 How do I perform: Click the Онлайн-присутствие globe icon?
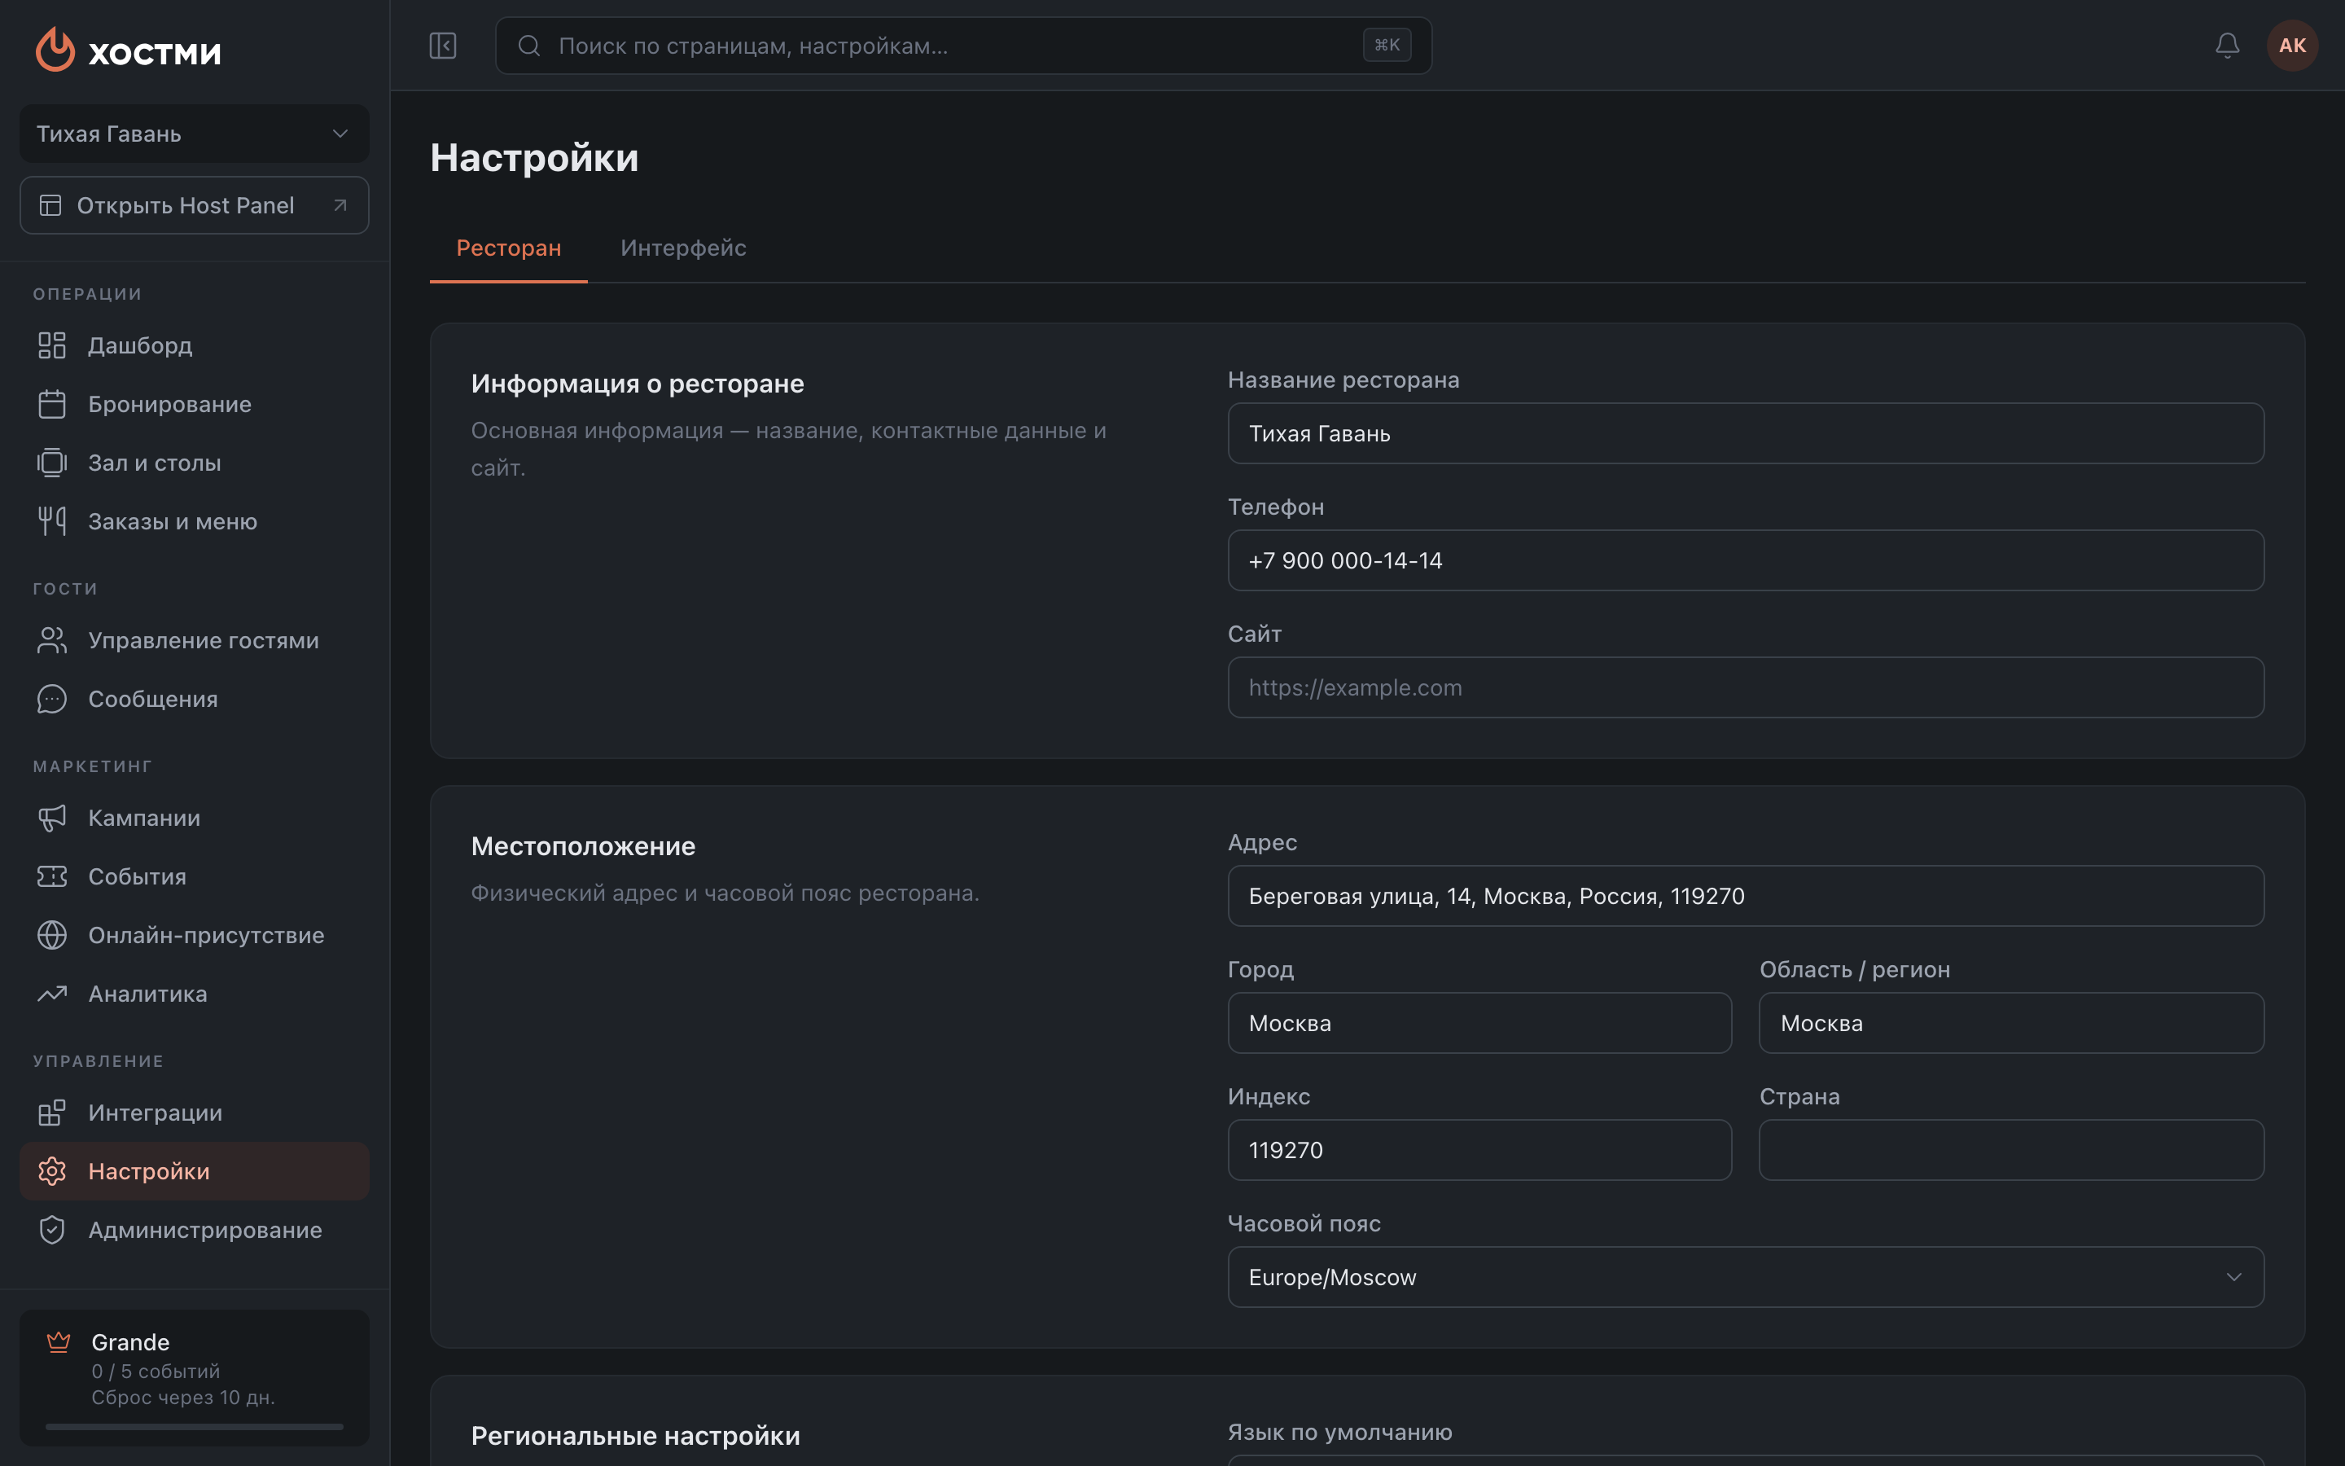(x=52, y=935)
